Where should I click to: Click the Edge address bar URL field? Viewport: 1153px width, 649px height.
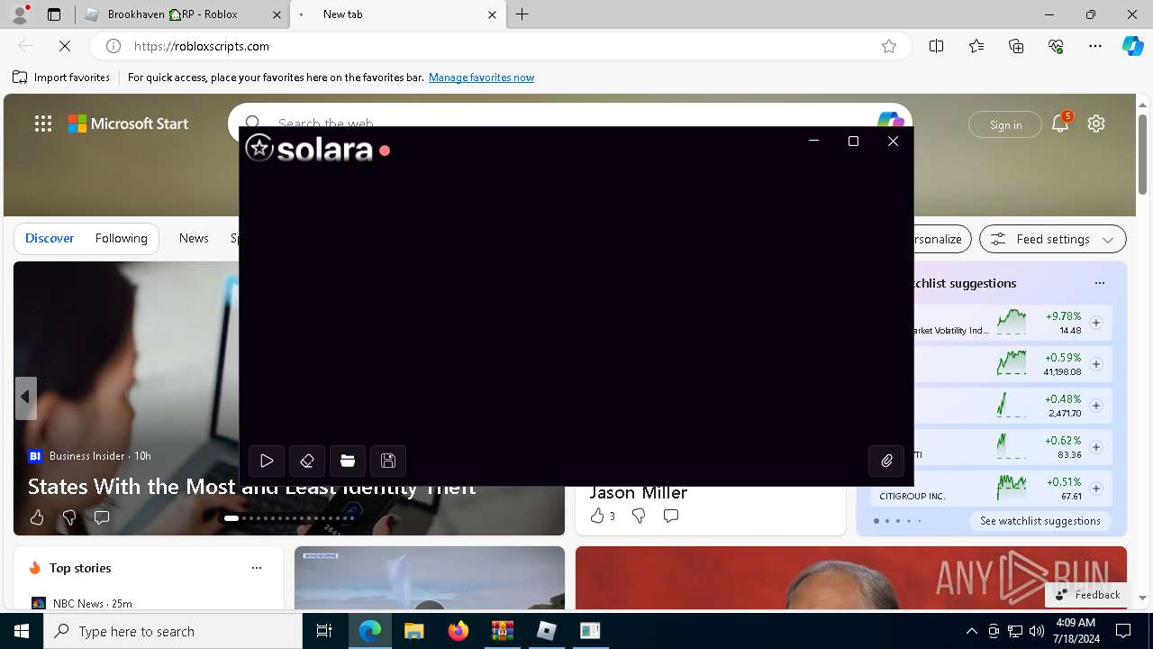[501, 46]
